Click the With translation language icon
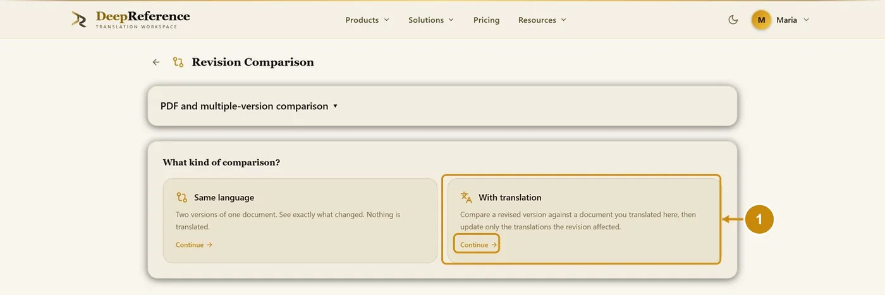 (x=467, y=198)
